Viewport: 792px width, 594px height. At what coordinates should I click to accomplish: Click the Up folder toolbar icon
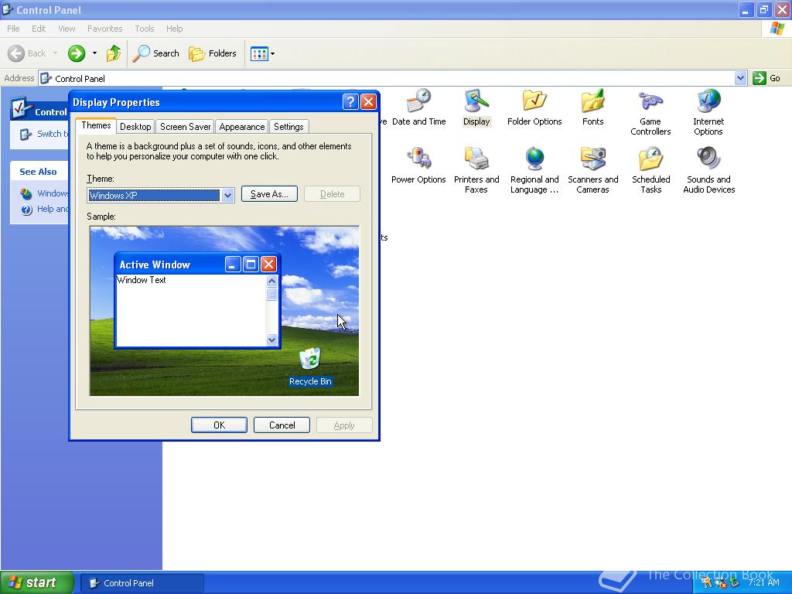pos(114,53)
